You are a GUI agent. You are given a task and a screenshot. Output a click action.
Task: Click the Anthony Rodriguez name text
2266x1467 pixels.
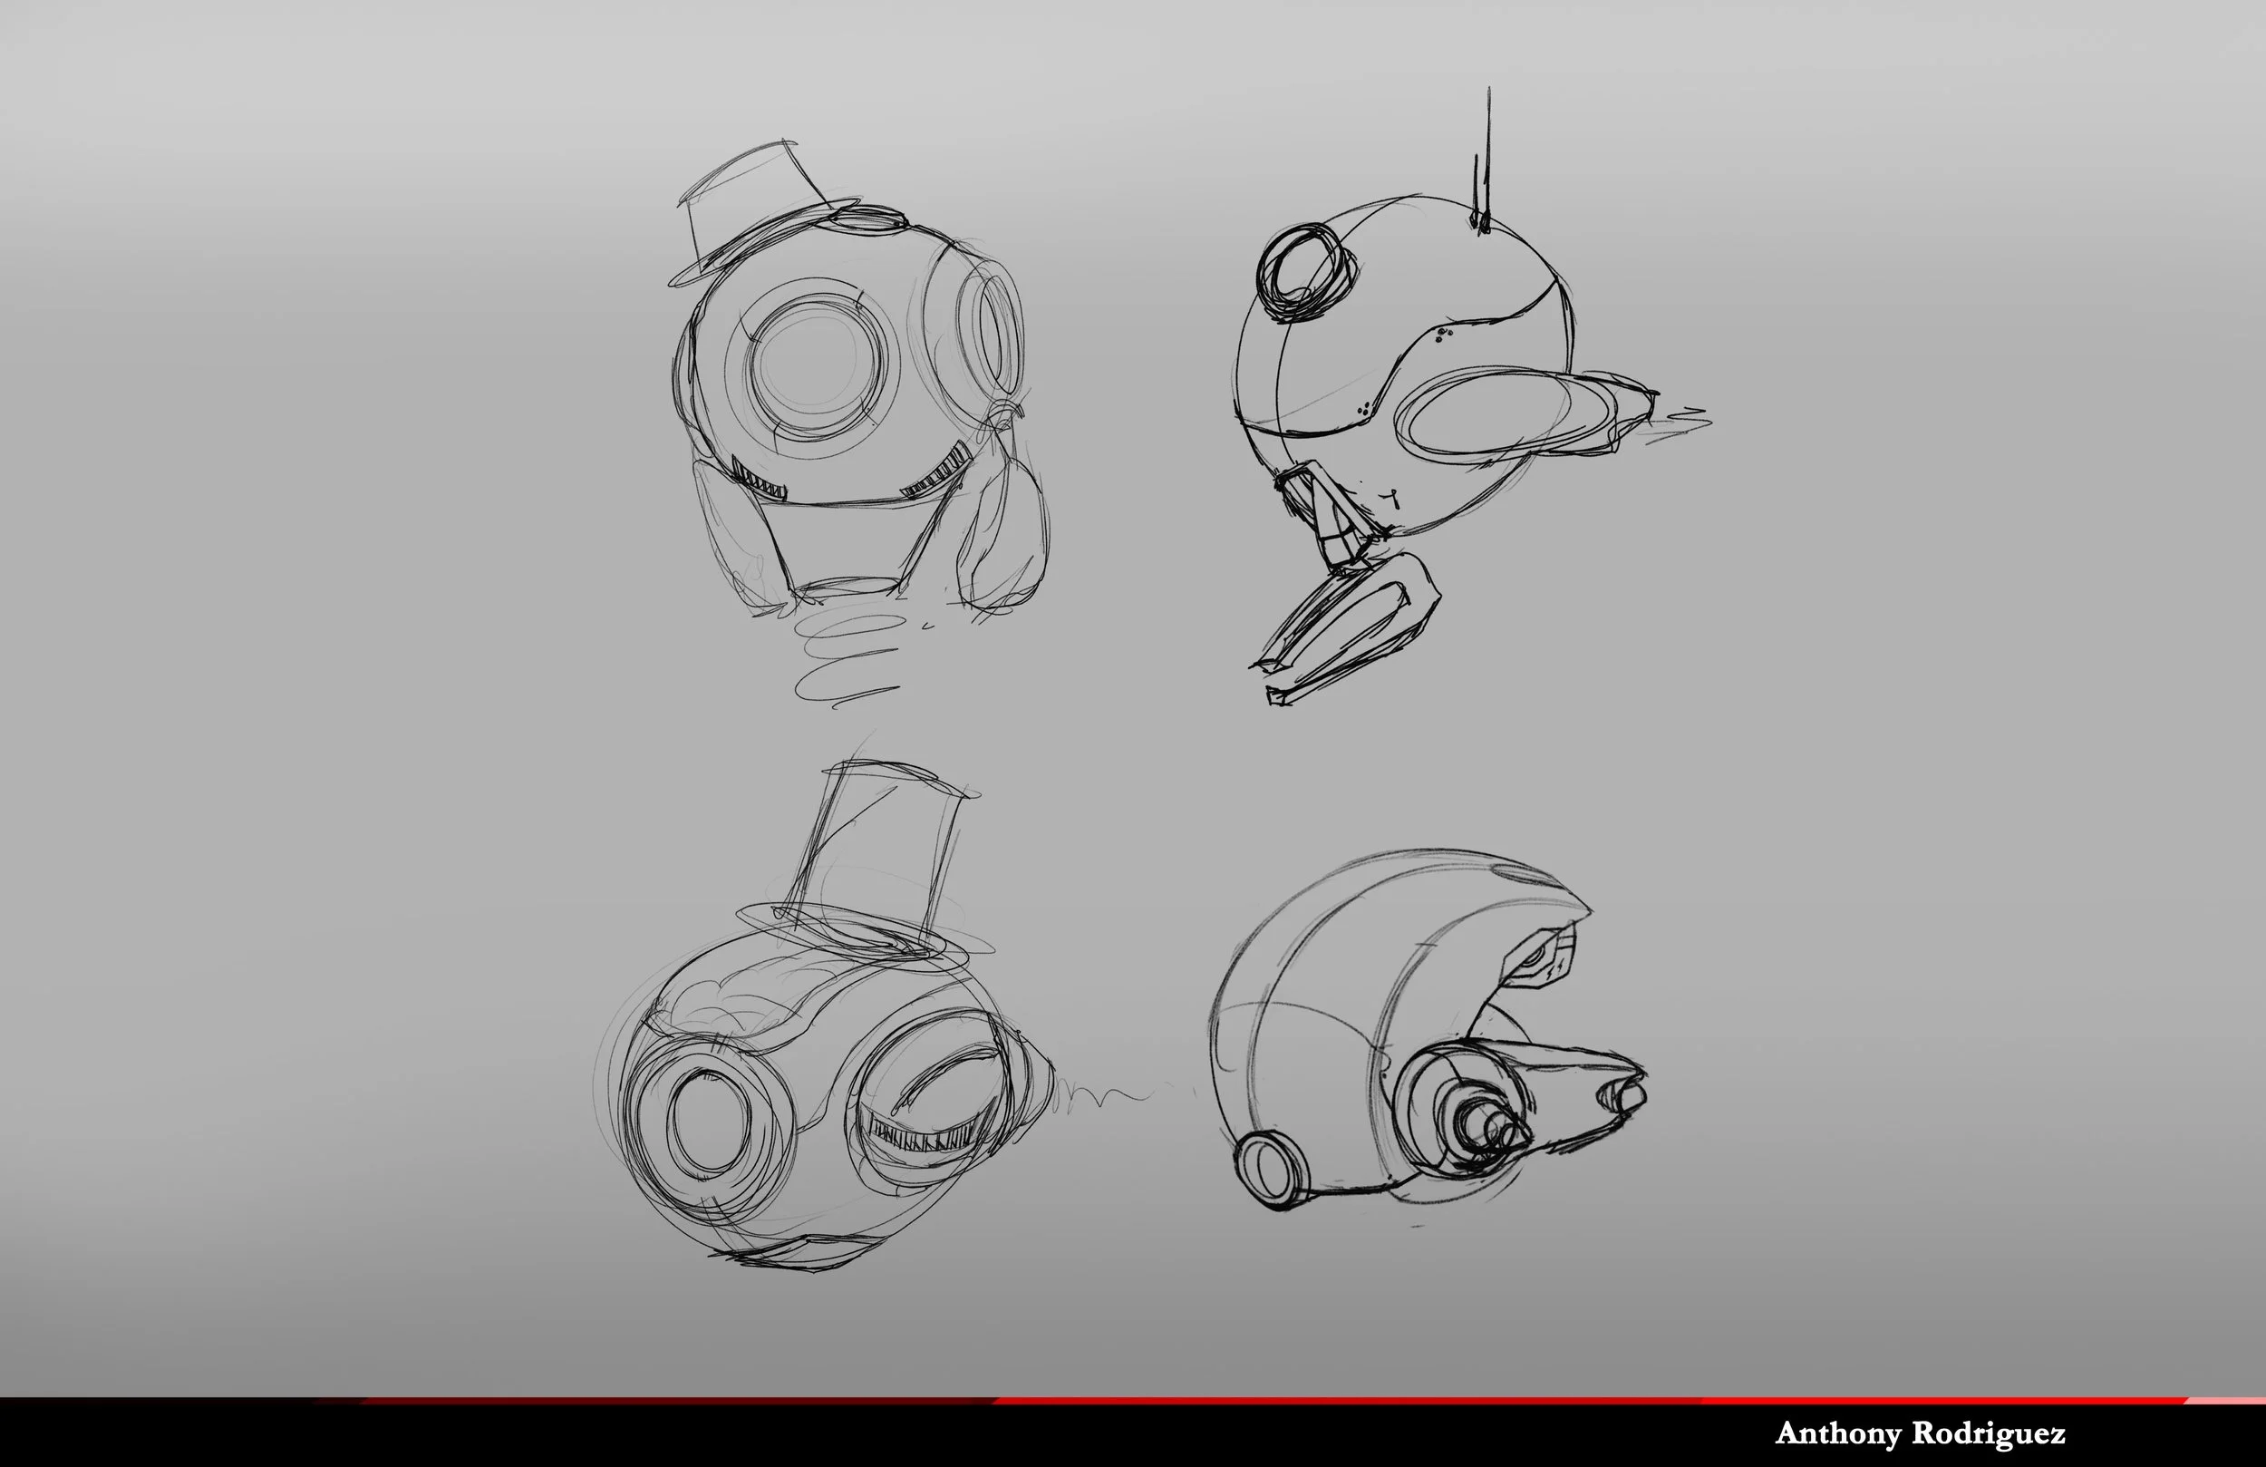click(1920, 1433)
